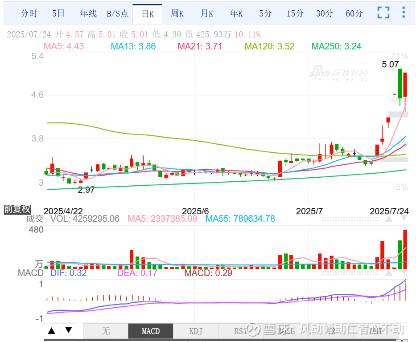Image resolution: width=416 pixels, height=342 pixels.
Task: Click the 'MA5: 4.43' price average label
Action: tap(64, 46)
